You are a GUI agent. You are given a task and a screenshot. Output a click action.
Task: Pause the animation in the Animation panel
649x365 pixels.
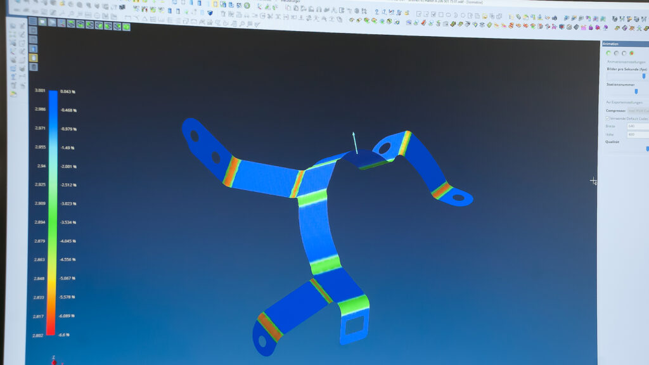[x=616, y=53]
